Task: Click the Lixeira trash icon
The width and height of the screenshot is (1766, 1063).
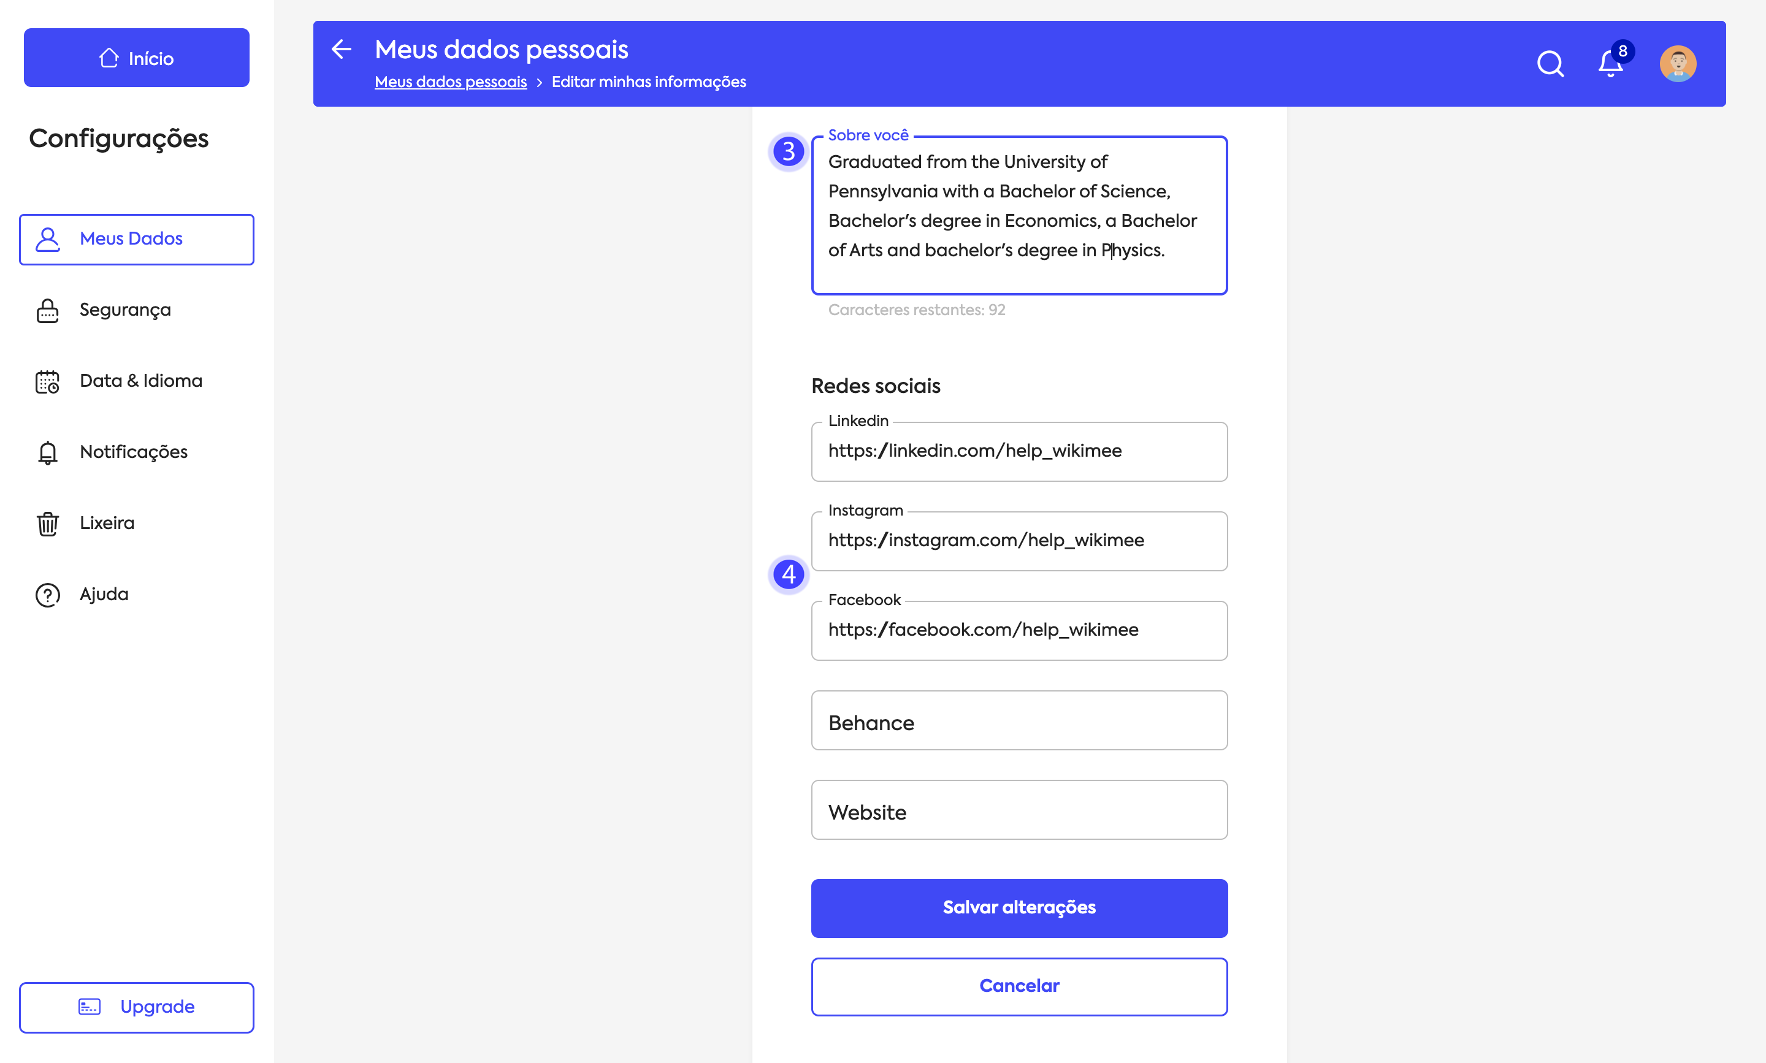Action: point(48,524)
